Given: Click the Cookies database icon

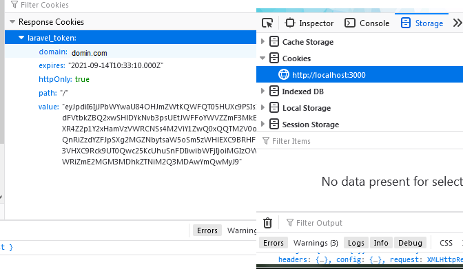Looking at the screenshot, I should [x=274, y=58].
